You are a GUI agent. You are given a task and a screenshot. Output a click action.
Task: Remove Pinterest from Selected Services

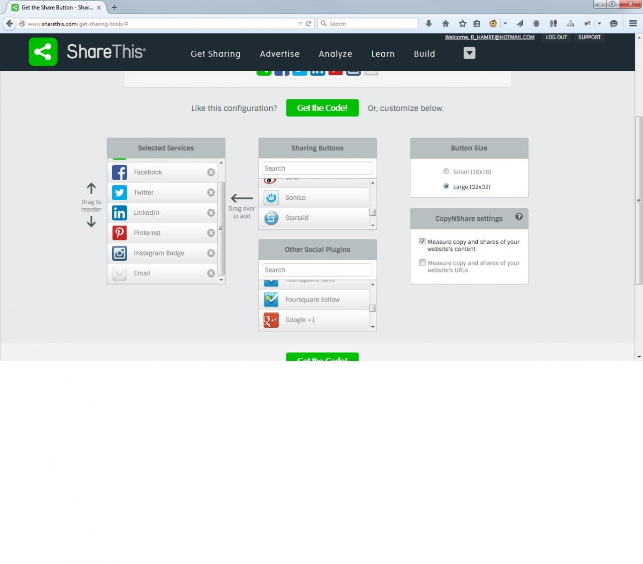pyautogui.click(x=211, y=233)
